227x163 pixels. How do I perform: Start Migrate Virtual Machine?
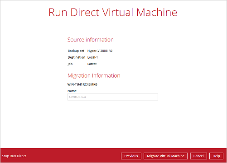click(x=165, y=156)
